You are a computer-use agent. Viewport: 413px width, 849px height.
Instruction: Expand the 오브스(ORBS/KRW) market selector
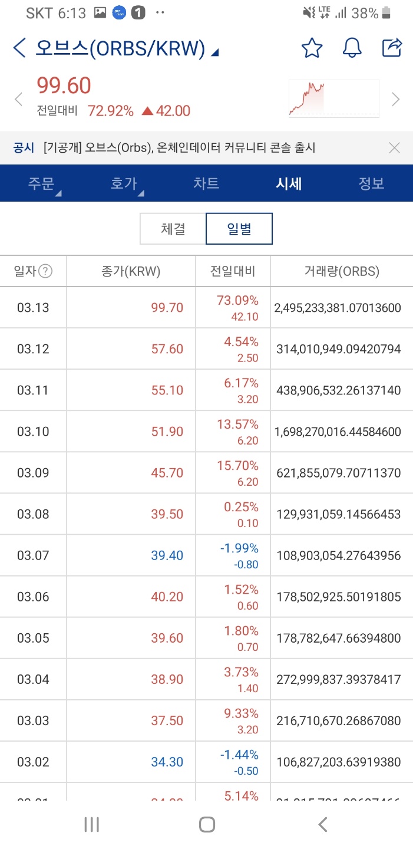pyautogui.click(x=127, y=48)
